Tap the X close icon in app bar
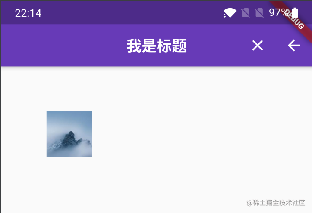The image size is (312, 213). [x=258, y=46]
